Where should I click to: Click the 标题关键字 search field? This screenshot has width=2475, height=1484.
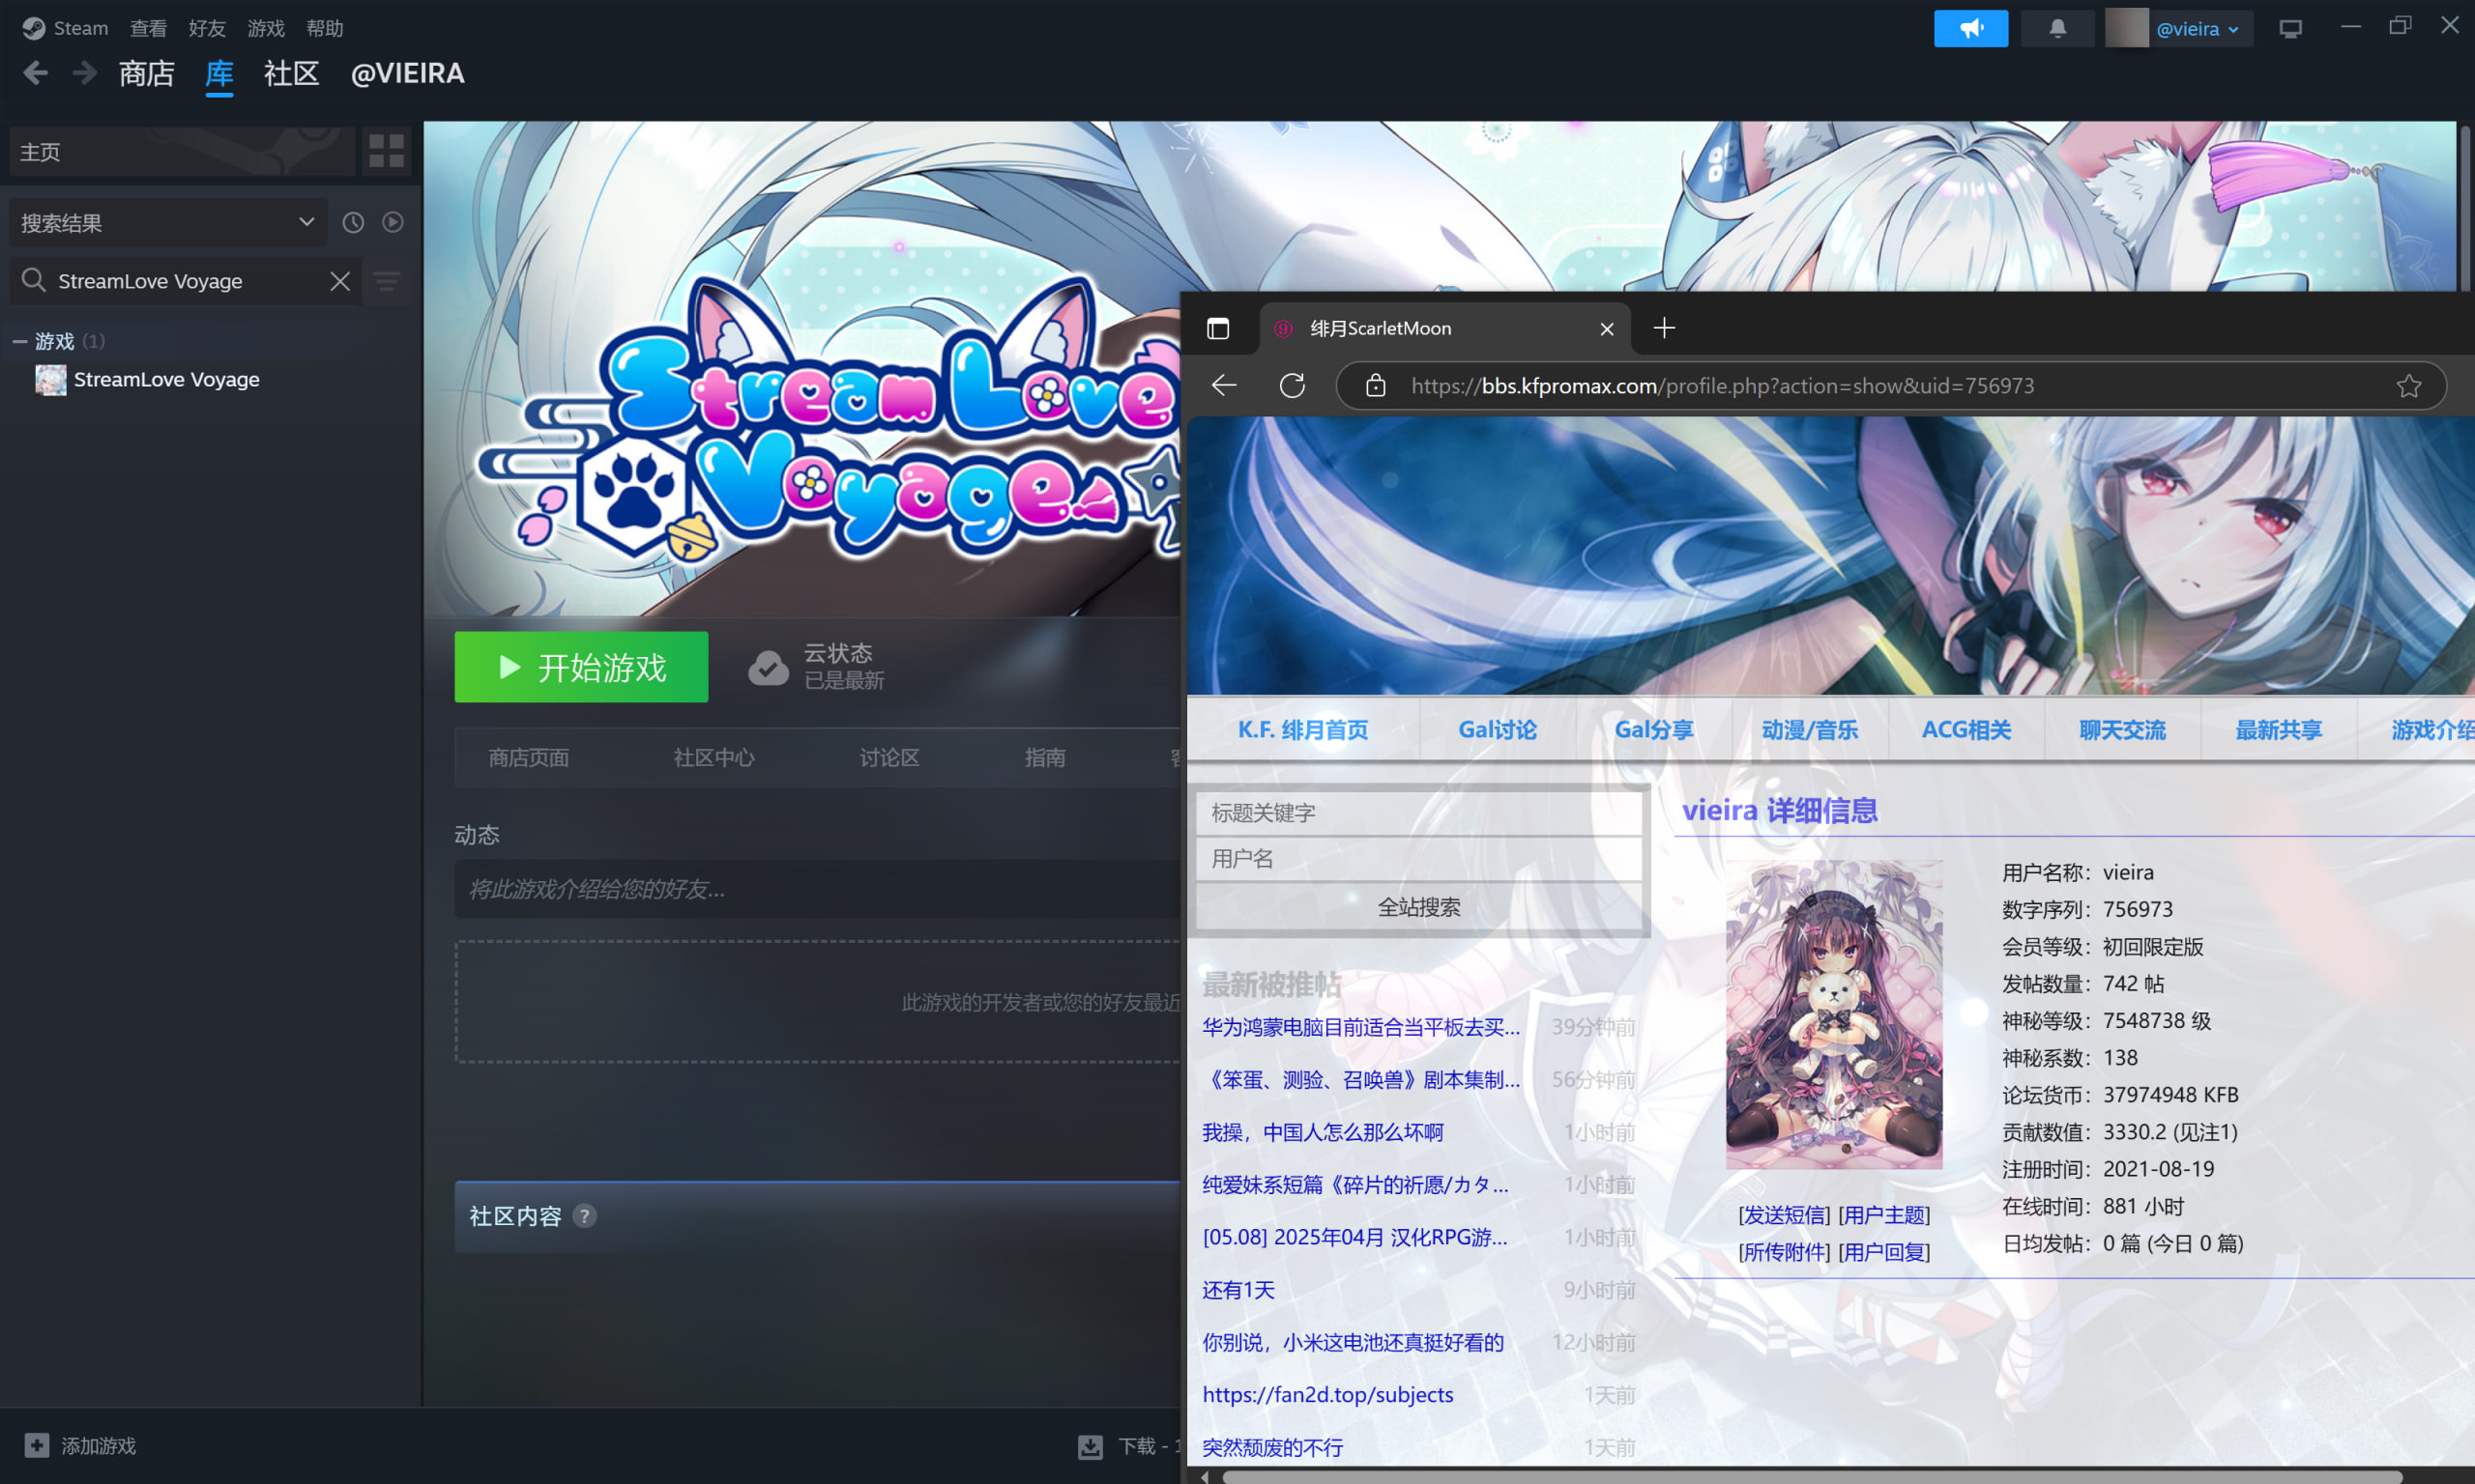[1417, 813]
